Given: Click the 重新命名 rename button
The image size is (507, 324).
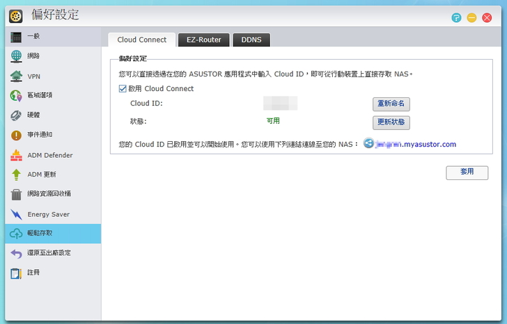Looking at the screenshot, I should pos(391,104).
